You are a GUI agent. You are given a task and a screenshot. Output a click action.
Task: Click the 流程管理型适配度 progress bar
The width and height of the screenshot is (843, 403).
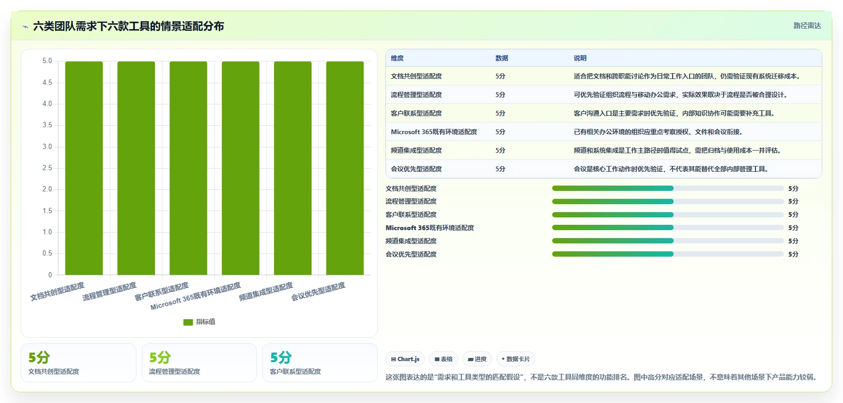[x=668, y=202]
